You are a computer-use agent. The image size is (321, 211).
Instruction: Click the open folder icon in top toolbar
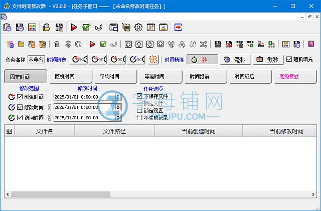pos(47,27)
